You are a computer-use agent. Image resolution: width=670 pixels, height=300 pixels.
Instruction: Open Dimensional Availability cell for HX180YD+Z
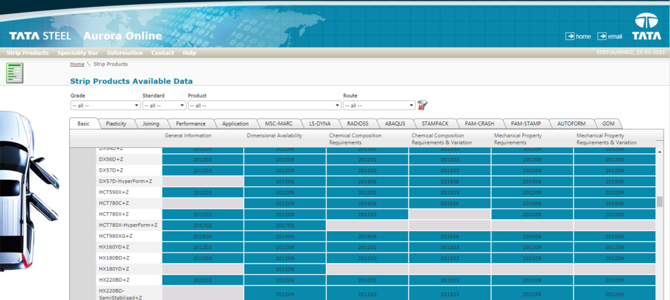[x=285, y=269]
